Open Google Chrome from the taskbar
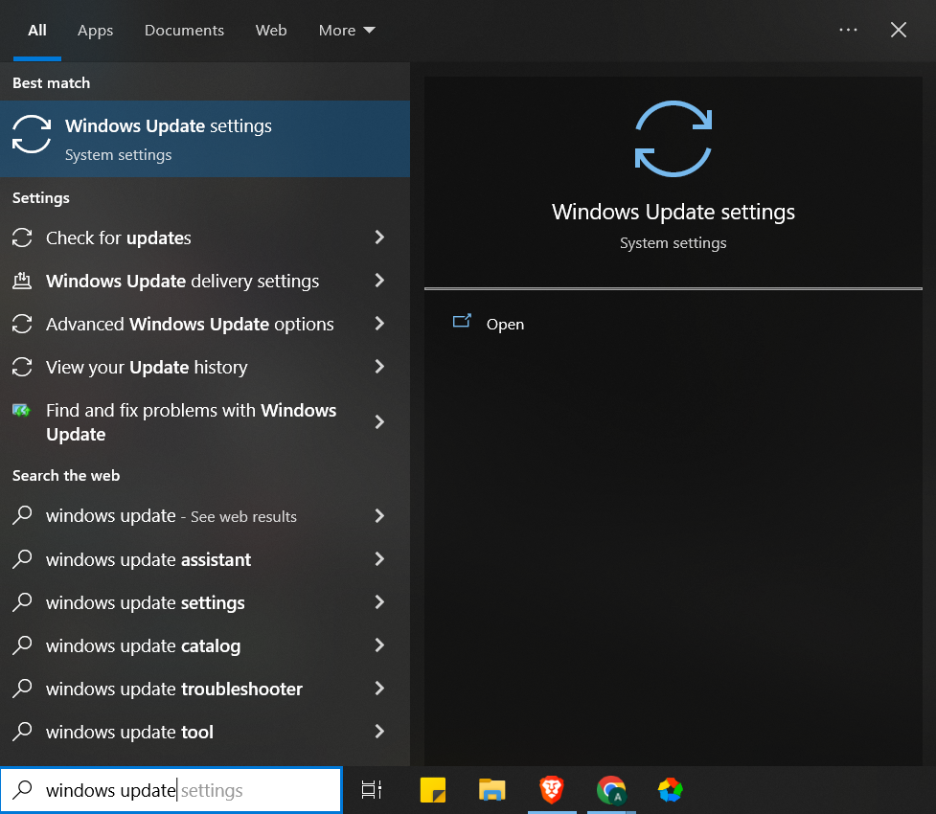 click(x=610, y=790)
